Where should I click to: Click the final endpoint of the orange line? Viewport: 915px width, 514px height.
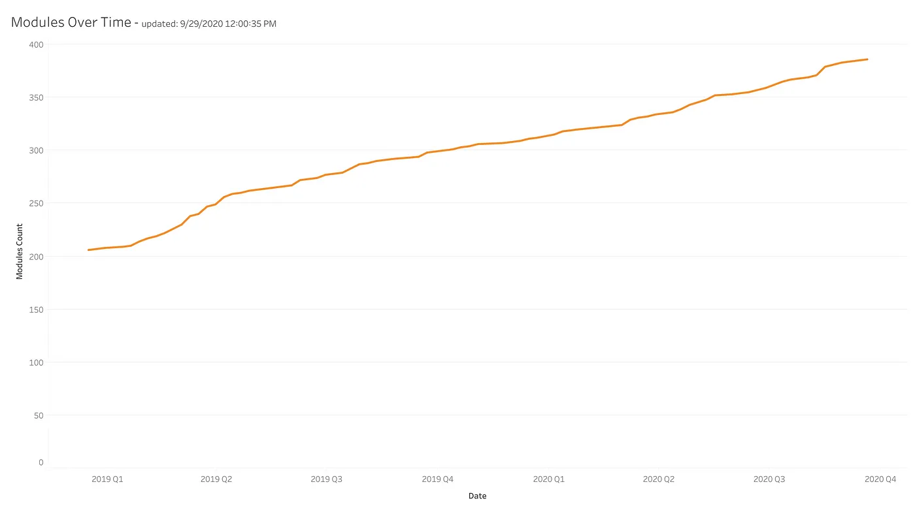(867, 59)
